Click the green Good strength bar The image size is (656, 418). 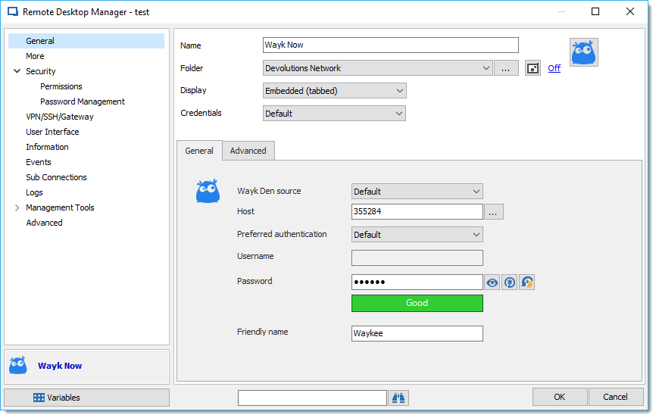click(417, 304)
